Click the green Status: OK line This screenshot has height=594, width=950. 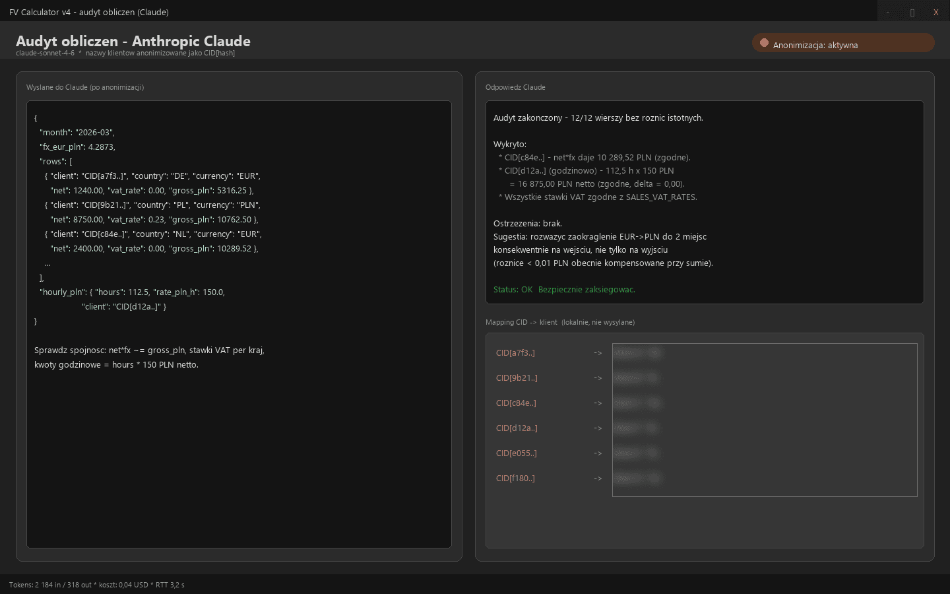(564, 290)
